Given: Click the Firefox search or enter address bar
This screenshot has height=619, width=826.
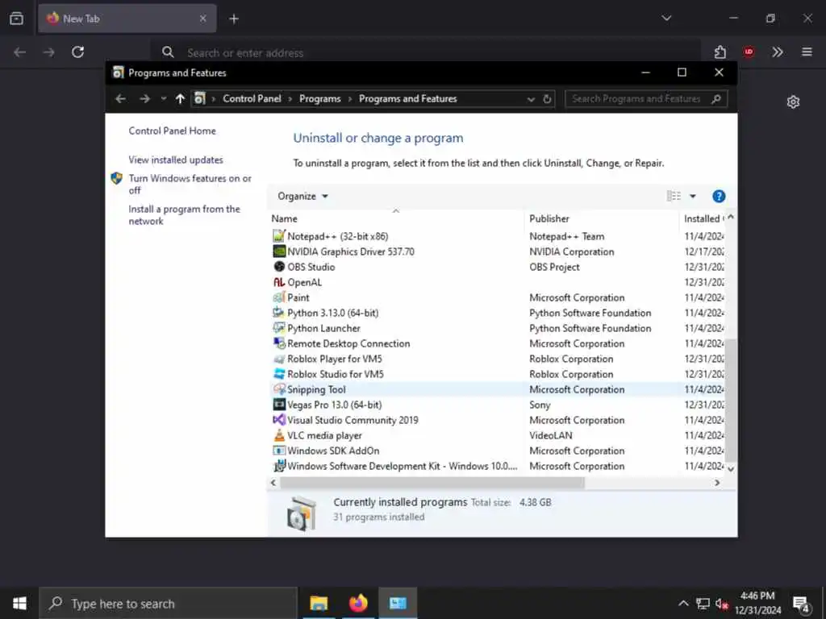Looking at the screenshot, I should pos(426,52).
